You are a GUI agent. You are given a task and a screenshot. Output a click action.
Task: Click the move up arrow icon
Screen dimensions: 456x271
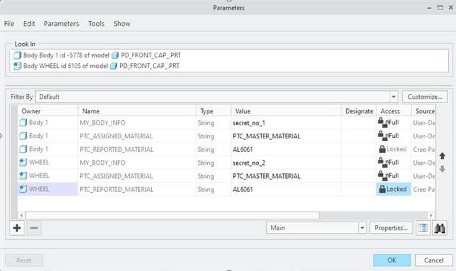click(442, 156)
